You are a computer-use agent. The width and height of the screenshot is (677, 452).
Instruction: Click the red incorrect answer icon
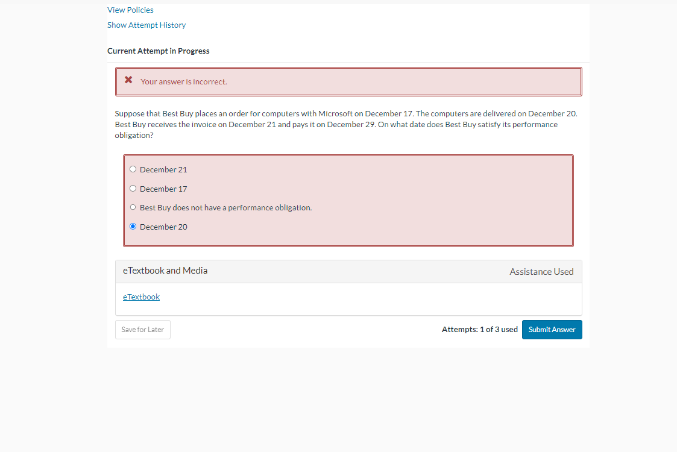tap(128, 79)
